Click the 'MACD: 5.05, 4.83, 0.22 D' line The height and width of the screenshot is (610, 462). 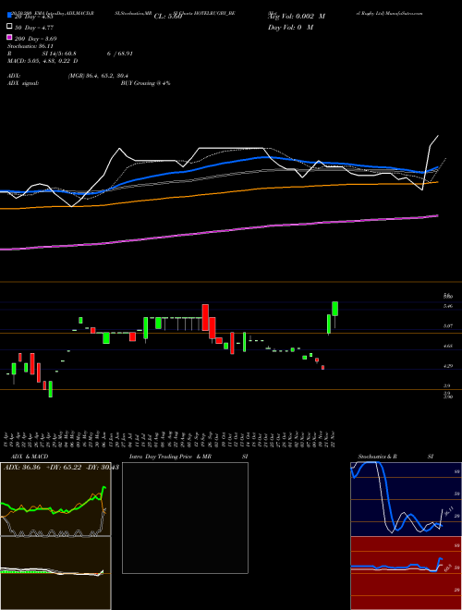coord(43,61)
